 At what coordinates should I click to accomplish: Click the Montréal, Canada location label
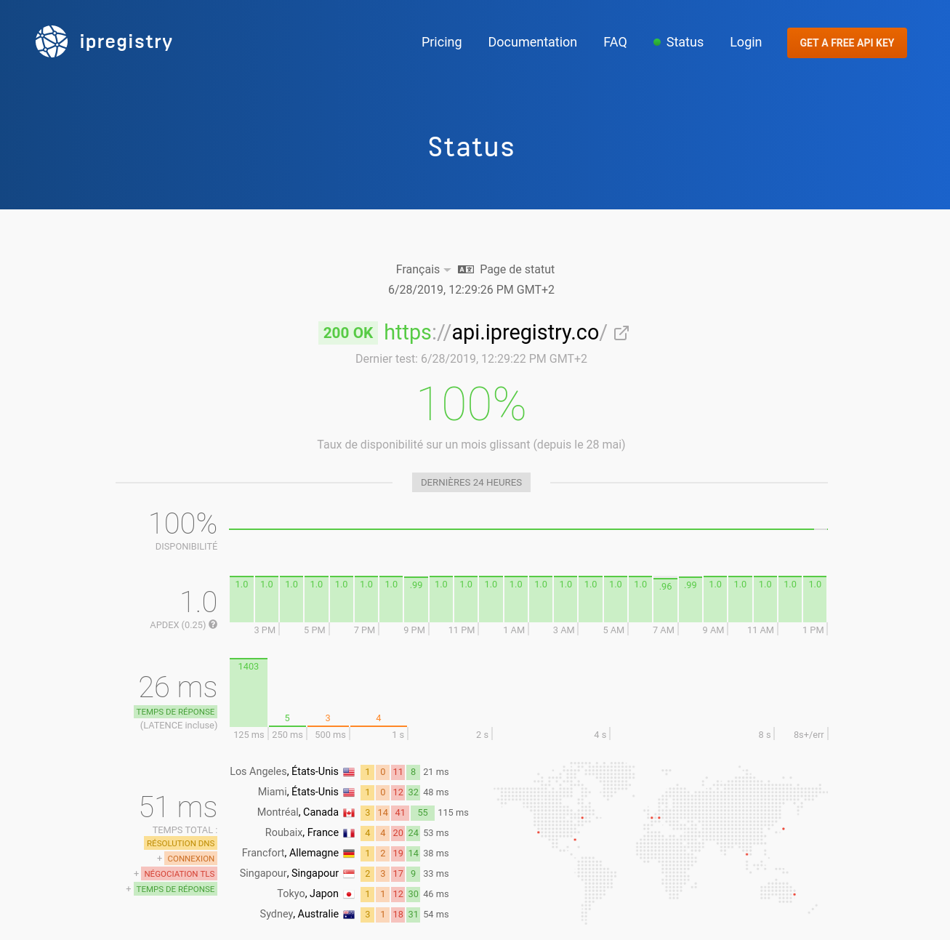[x=298, y=812]
